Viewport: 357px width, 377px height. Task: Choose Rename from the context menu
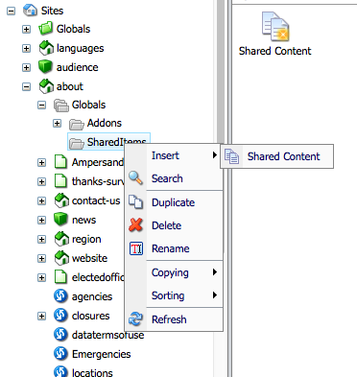point(174,248)
